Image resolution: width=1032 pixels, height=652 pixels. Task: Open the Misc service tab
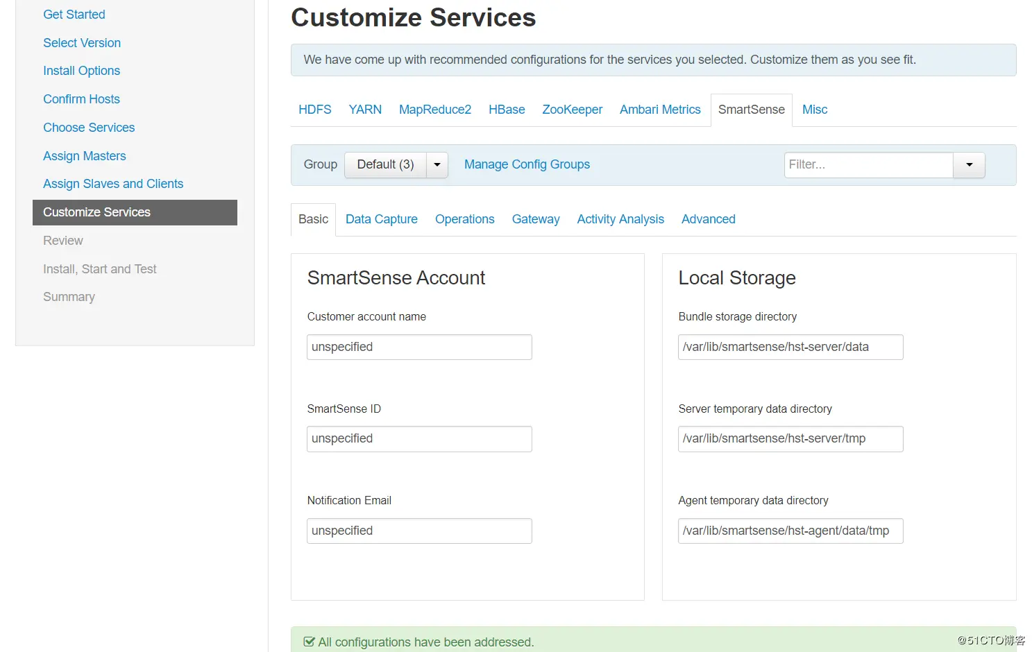(x=815, y=110)
